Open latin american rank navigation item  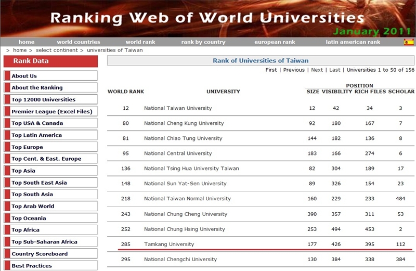[x=353, y=42]
